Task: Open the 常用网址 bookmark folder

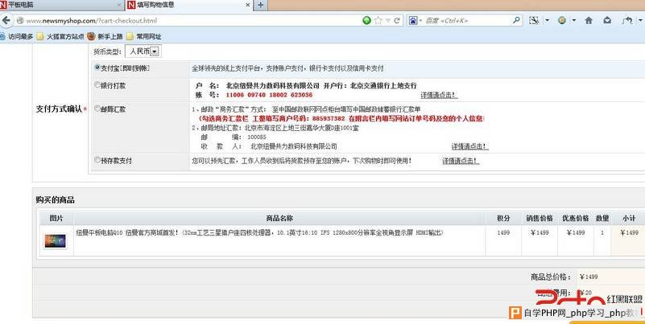Action: click(x=144, y=36)
